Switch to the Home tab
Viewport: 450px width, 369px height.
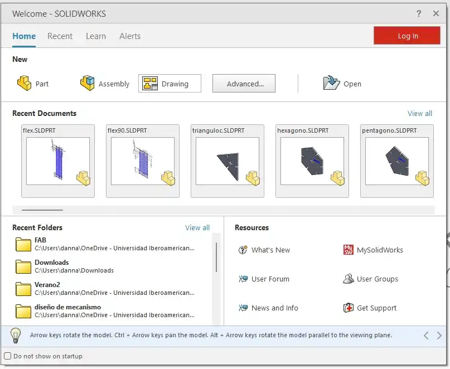(24, 36)
